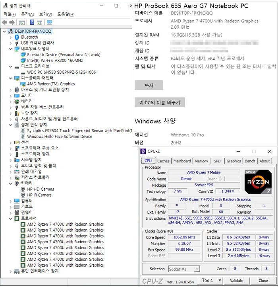Click the HP IR Camera device icon
278x287 pixels.
[23, 195]
